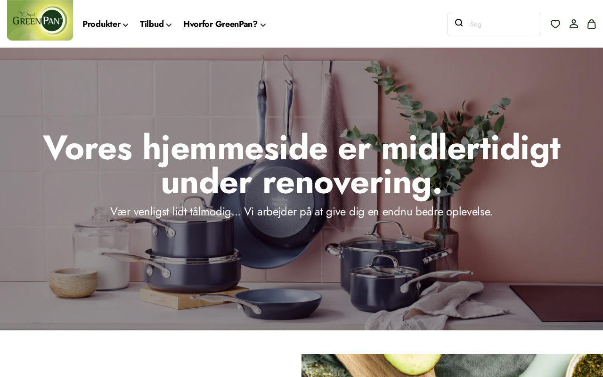Click the avocado image below the banner
This screenshot has width=603, height=377.
point(452,365)
